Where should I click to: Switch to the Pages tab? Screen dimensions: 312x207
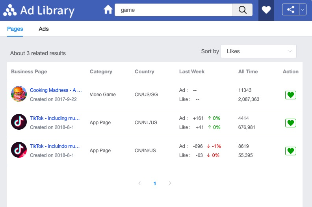pyautogui.click(x=15, y=29)
